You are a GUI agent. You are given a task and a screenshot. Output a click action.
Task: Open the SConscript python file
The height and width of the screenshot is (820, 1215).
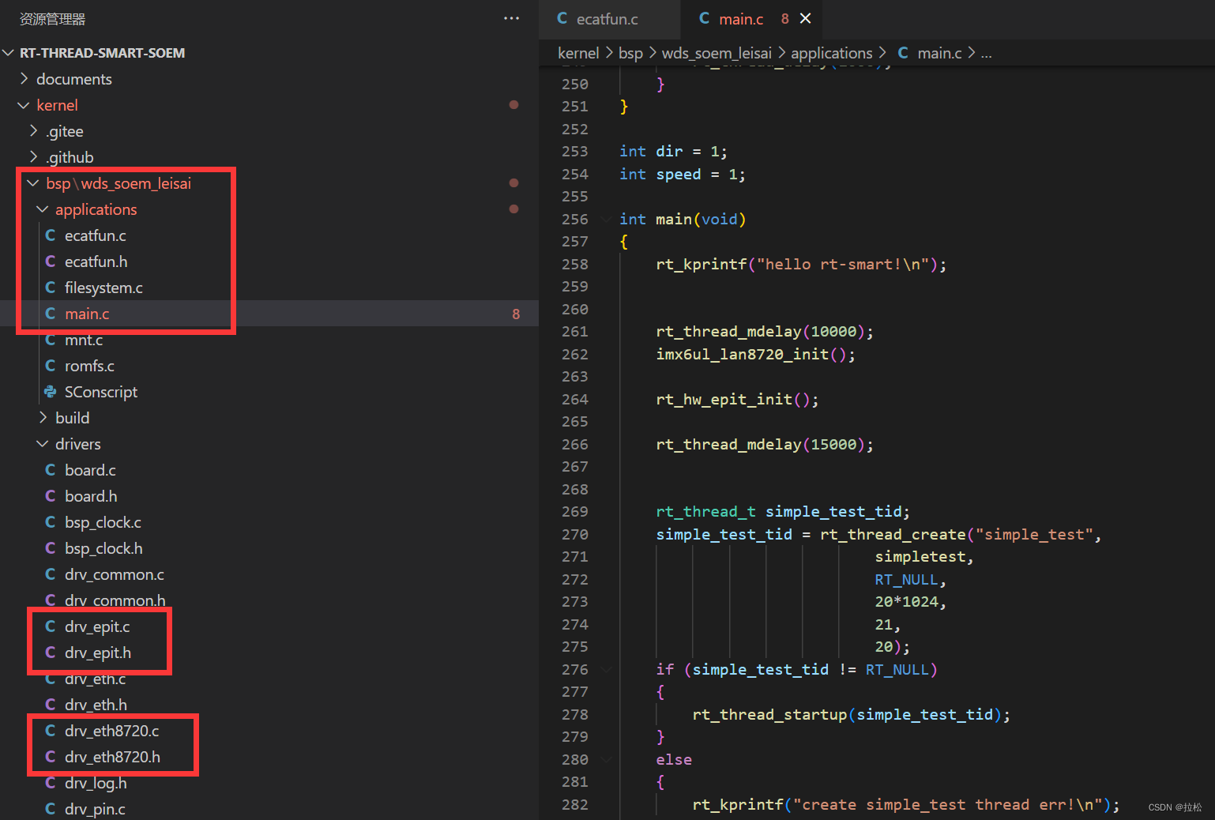click(101, 392)
